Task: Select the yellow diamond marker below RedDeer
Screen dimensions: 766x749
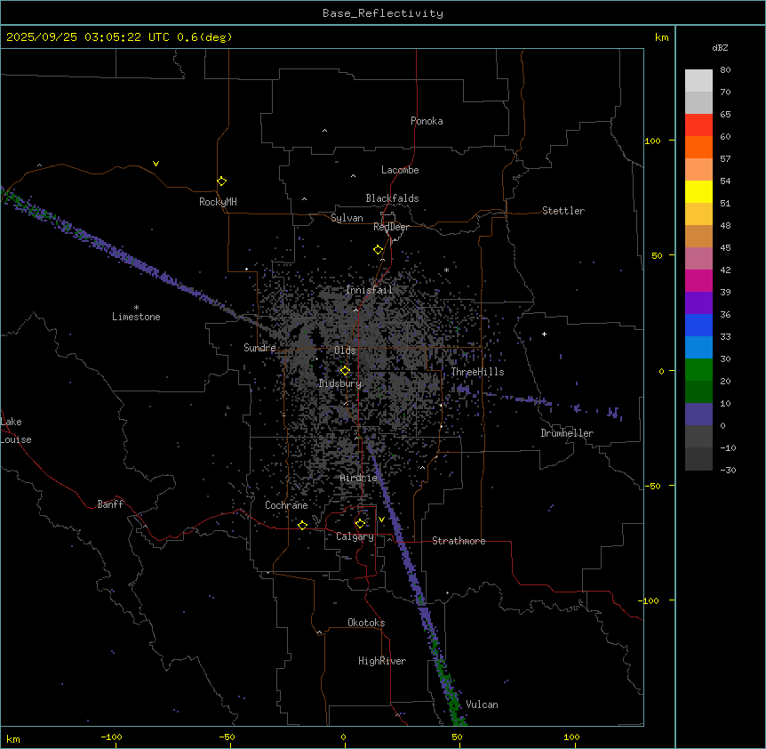Action: point(379,250)
